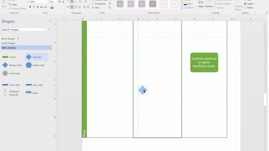This screenshot has height=151, width=269.
Task: Click Send to Back button
Action: (x=222, y=4)
